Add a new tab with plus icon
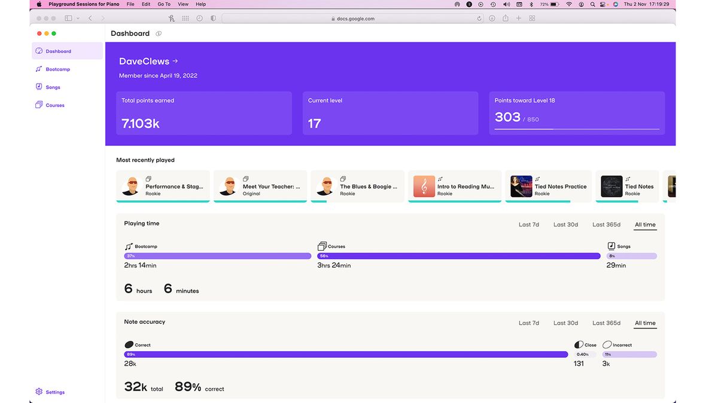This screenshot has height=403, width=718. click(519, 19)
